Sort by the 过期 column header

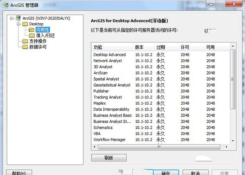point(166,47)
